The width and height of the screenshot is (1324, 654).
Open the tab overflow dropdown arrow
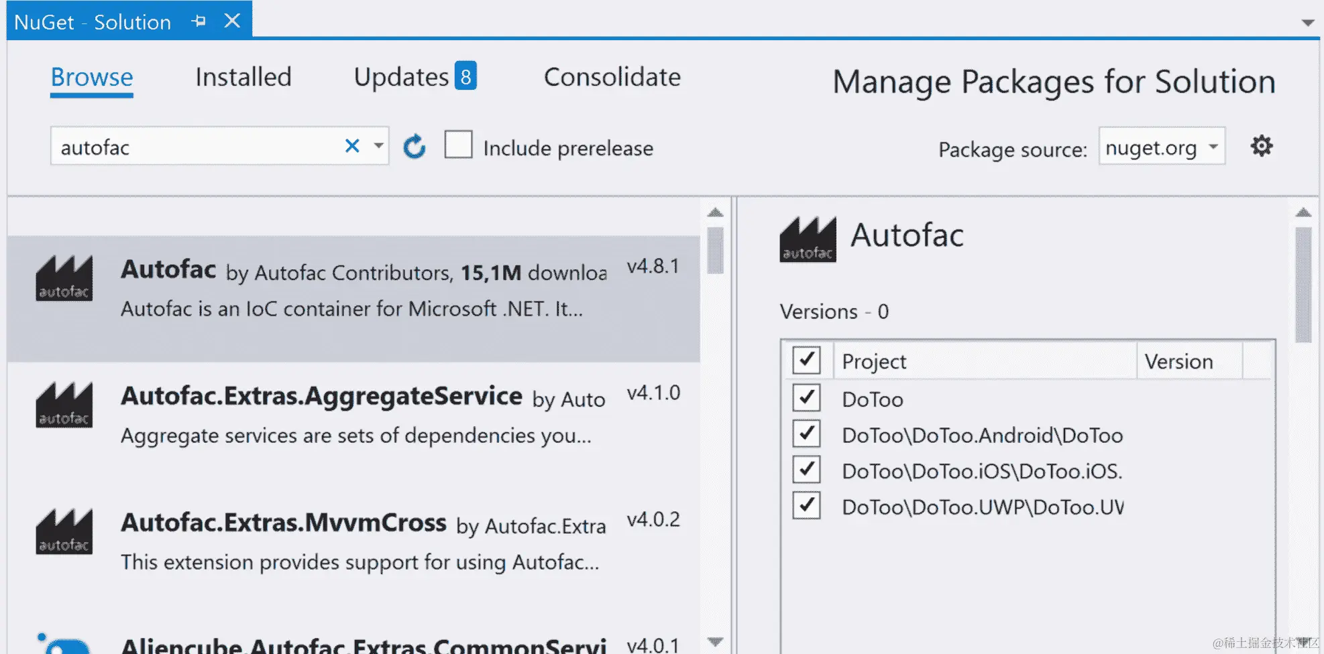[x=1307, y=23]
